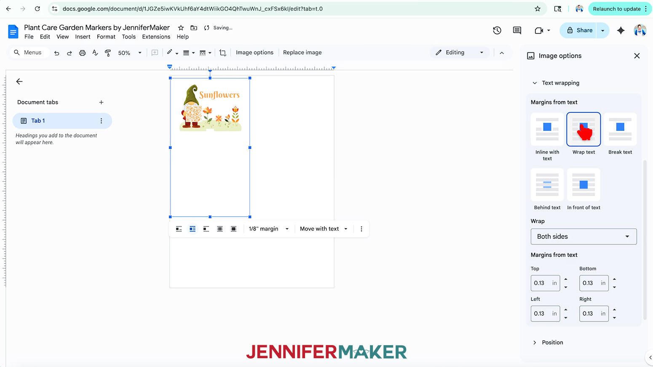Click the add comment toolbar icon
The image size is (653, 367).
pos(155,53)
